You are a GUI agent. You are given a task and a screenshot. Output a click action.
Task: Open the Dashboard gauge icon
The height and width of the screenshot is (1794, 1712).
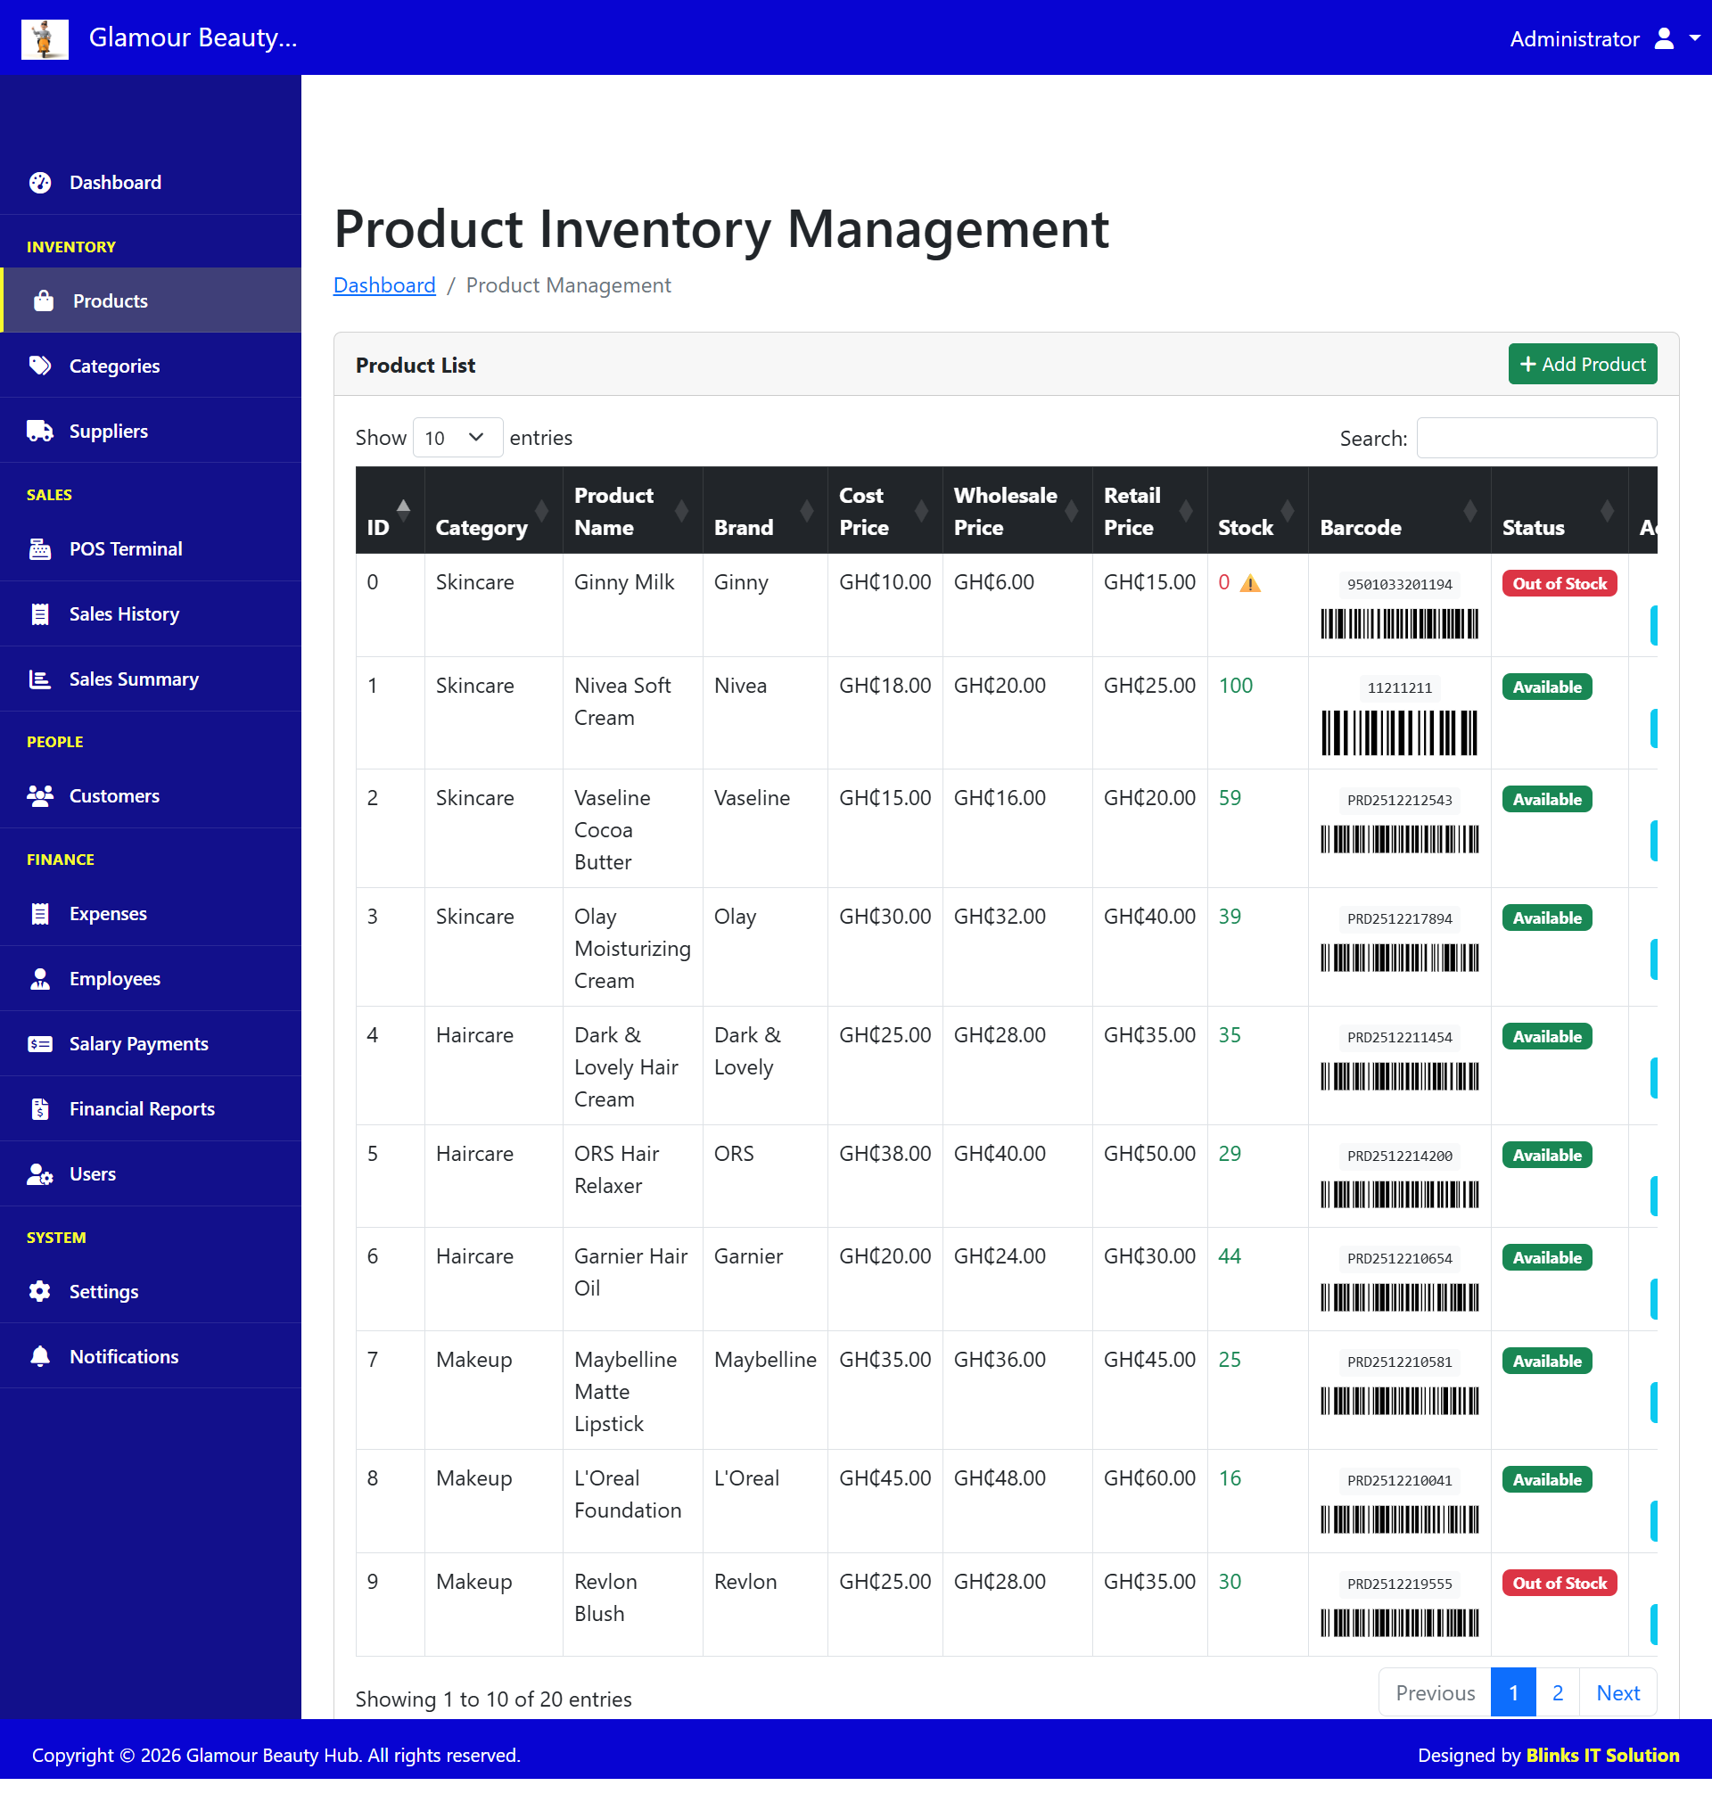click(40, 183)
